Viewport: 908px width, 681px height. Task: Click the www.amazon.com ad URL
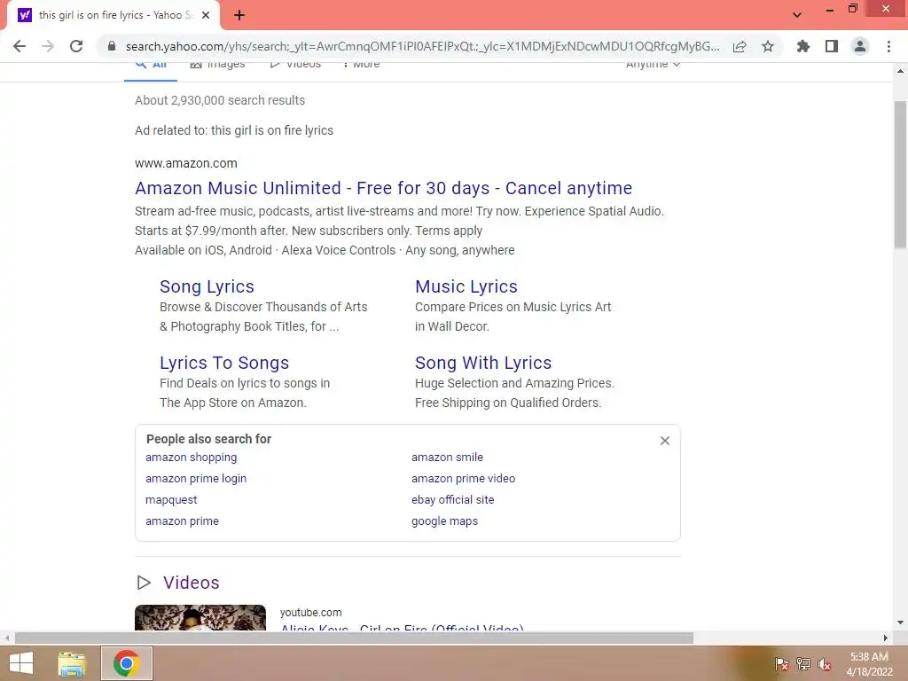(x=186, y=163)
